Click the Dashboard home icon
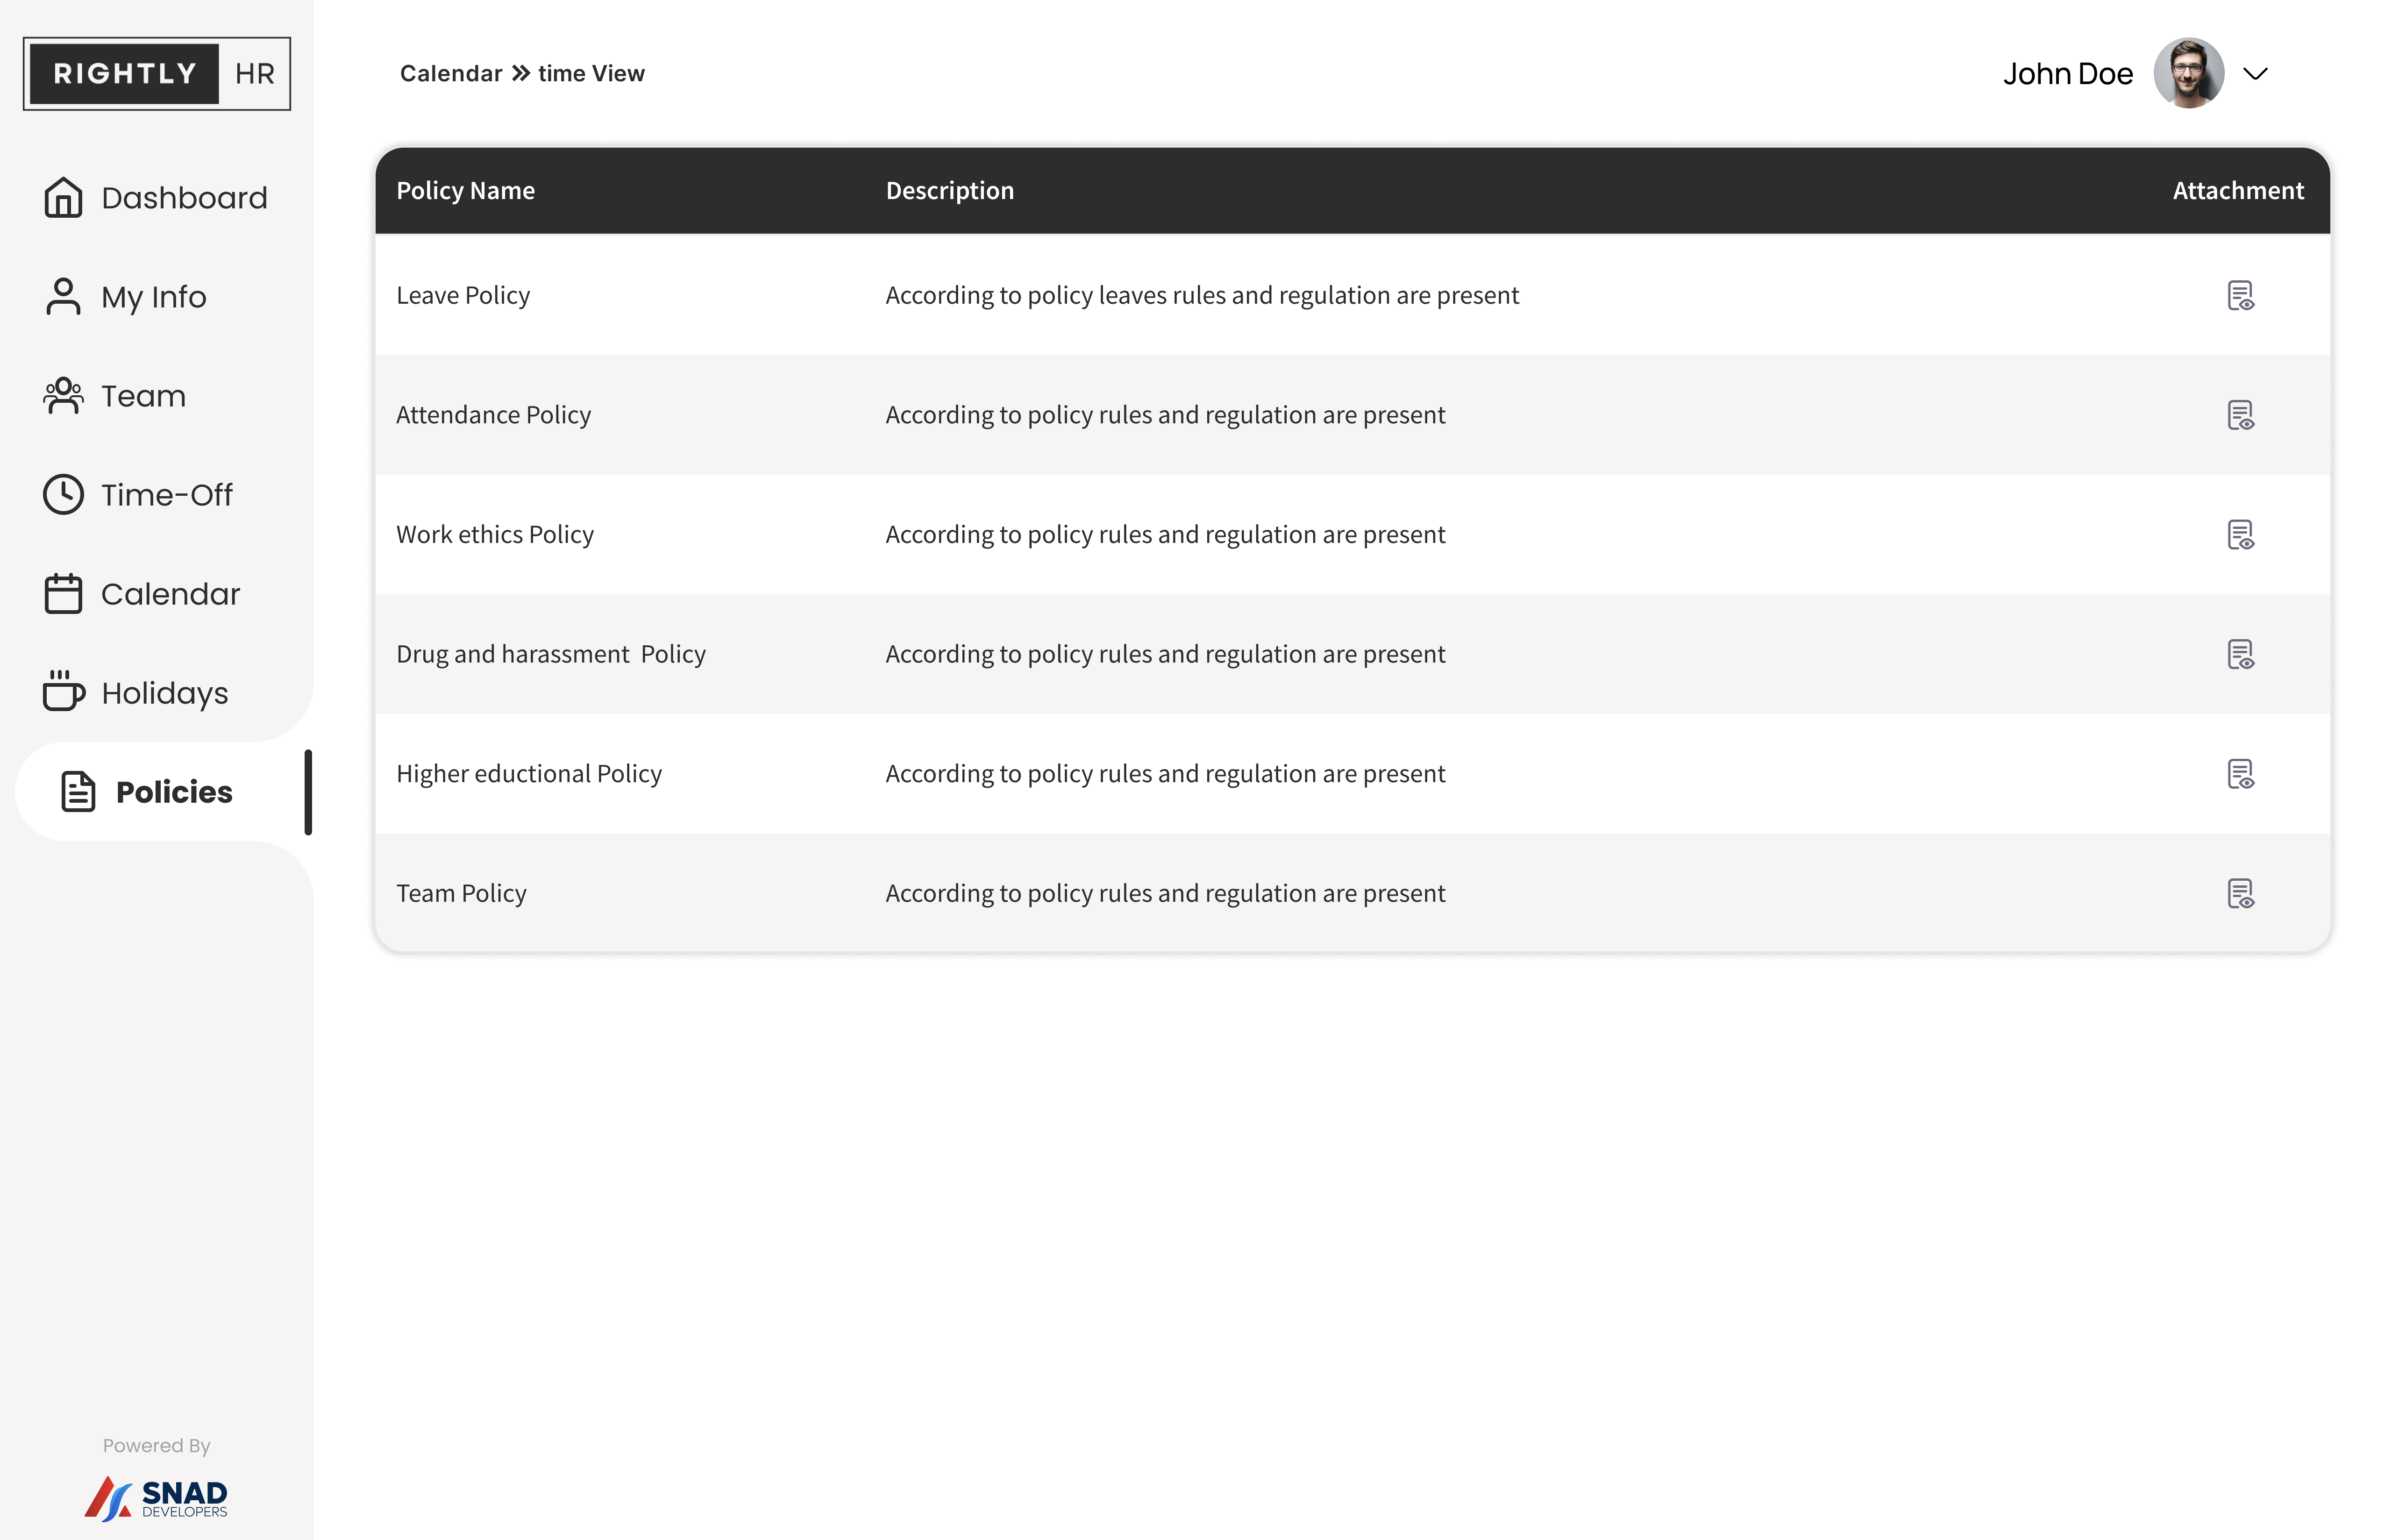This screenshot has width=2392, height=1540. coord(63,197)
